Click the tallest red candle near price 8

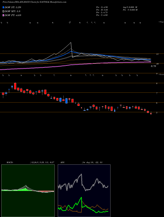[x=15, y=86]
